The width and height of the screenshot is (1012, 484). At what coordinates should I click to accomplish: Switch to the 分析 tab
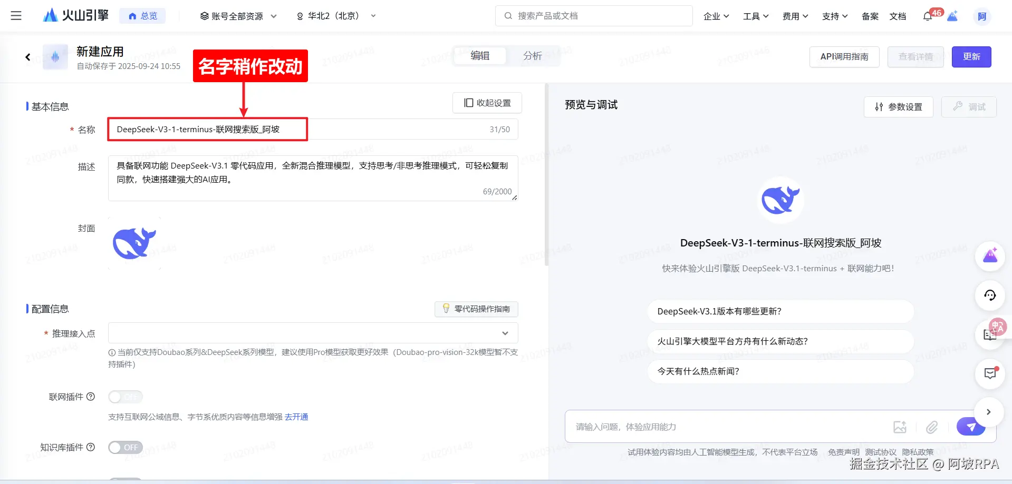click(x=533, y=56)
